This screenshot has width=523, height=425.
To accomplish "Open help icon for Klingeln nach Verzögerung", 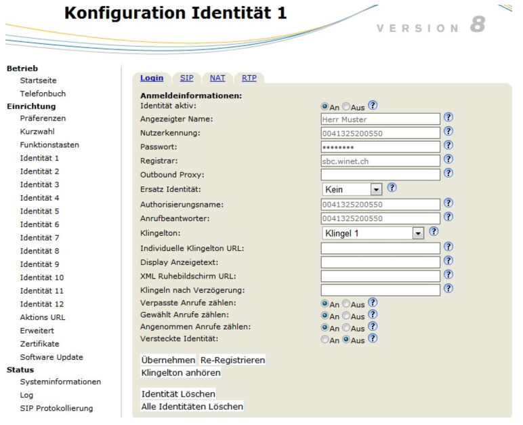I will [448, 289].
